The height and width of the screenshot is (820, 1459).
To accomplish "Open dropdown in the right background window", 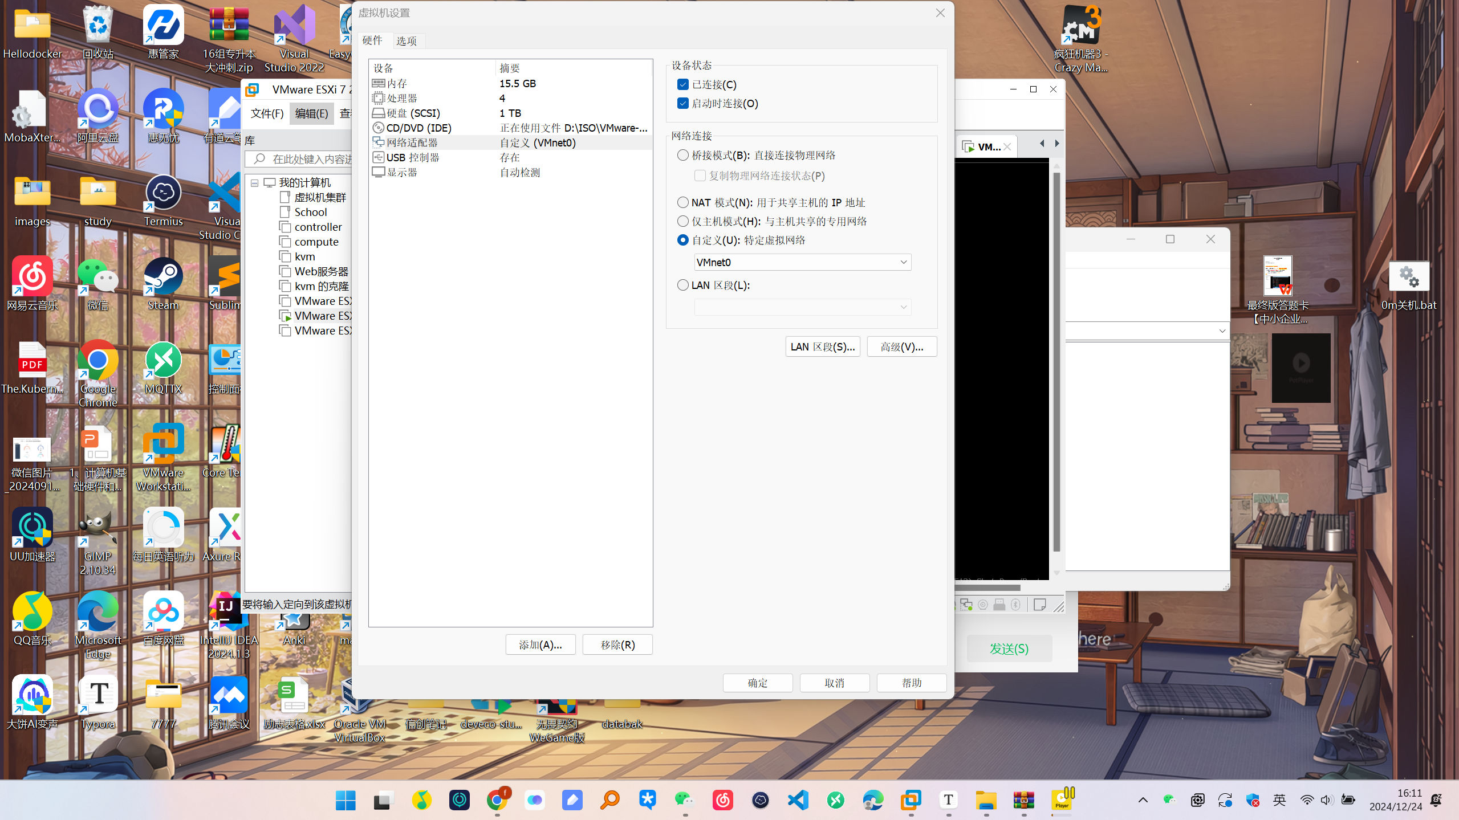I will click(1222, 331).
